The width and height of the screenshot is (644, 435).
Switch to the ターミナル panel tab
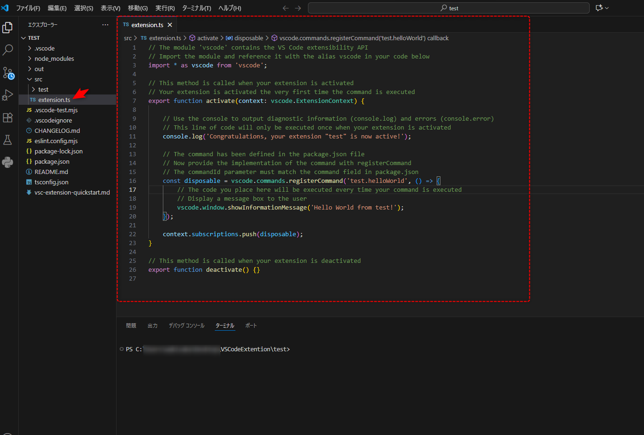pos(225,326)
